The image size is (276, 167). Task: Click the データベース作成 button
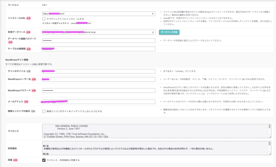[169, 32]
